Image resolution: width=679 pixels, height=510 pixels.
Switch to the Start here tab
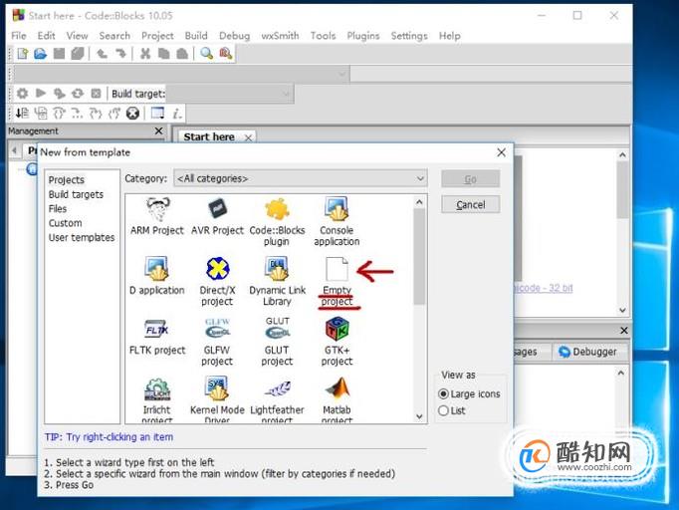point(209,136)
